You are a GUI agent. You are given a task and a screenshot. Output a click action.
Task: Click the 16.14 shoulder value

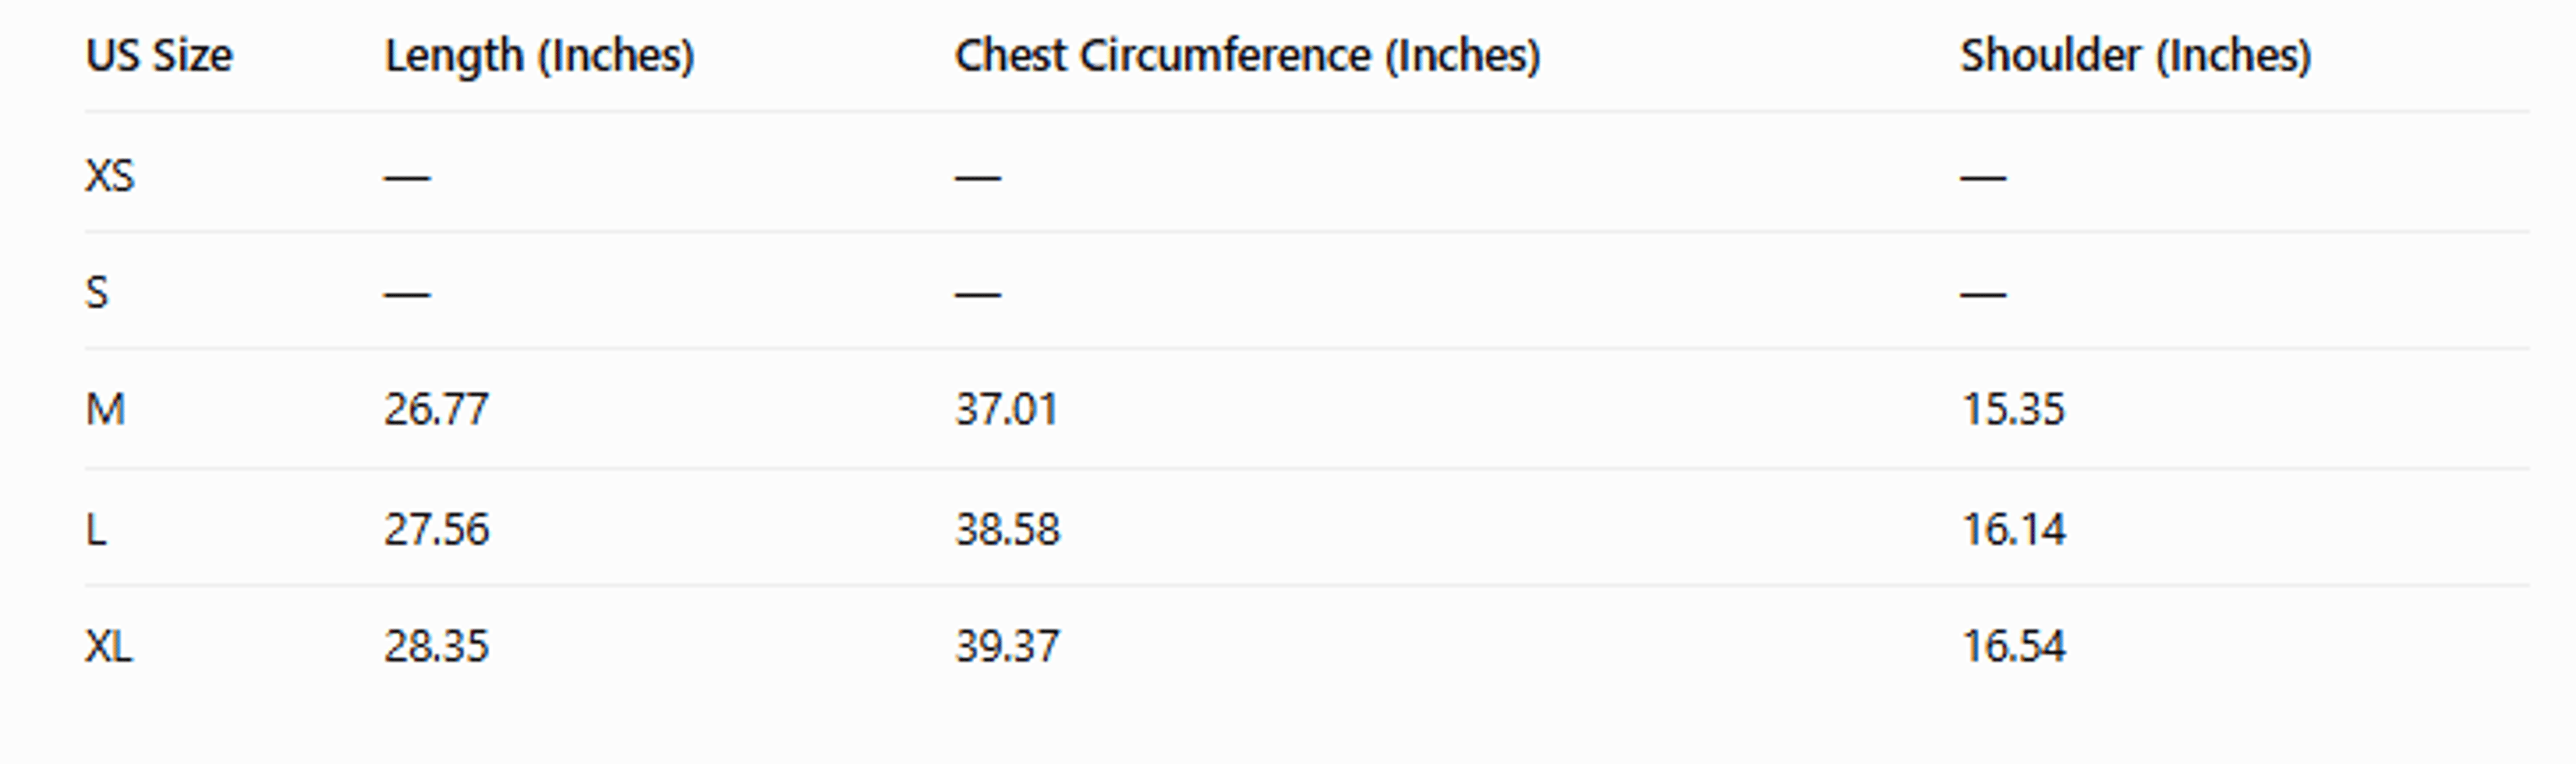2013,529
